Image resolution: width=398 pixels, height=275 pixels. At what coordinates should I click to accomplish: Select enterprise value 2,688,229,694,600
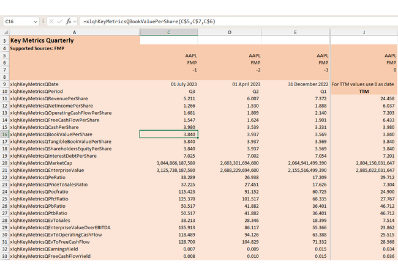point(230,170)
